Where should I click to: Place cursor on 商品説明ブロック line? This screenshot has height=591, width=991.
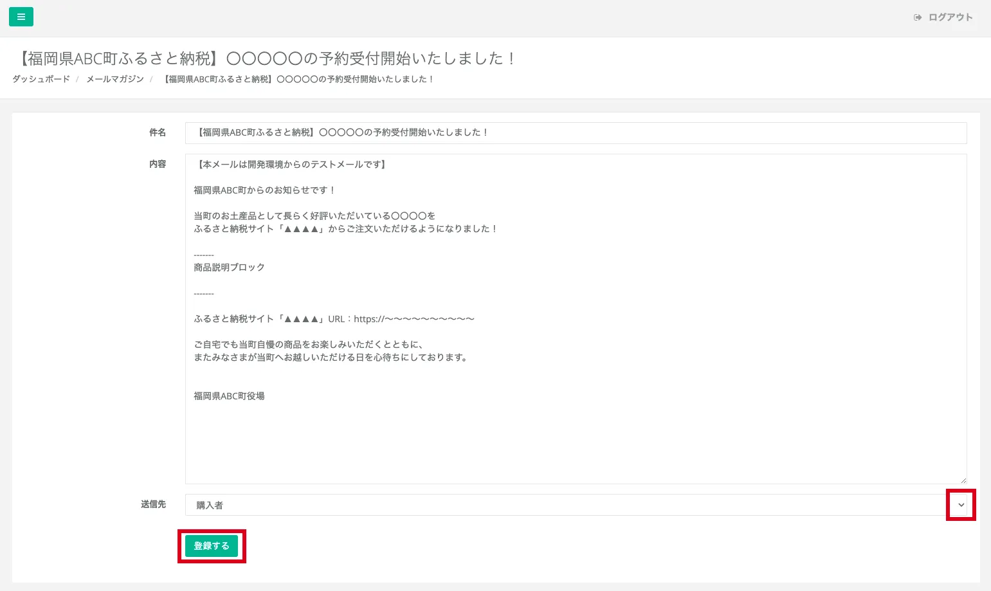[x=229, y=268]
